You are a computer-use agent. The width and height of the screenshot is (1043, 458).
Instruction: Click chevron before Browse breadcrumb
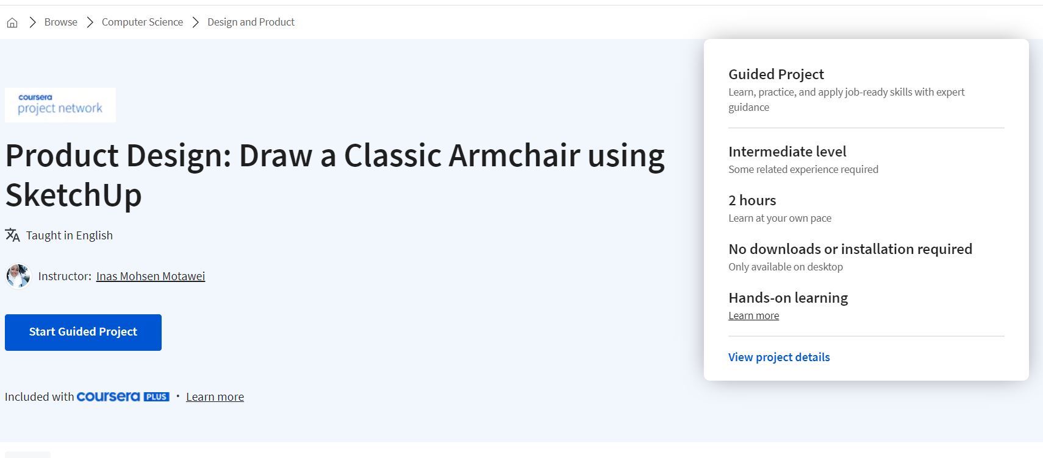(x=33, y=23)
